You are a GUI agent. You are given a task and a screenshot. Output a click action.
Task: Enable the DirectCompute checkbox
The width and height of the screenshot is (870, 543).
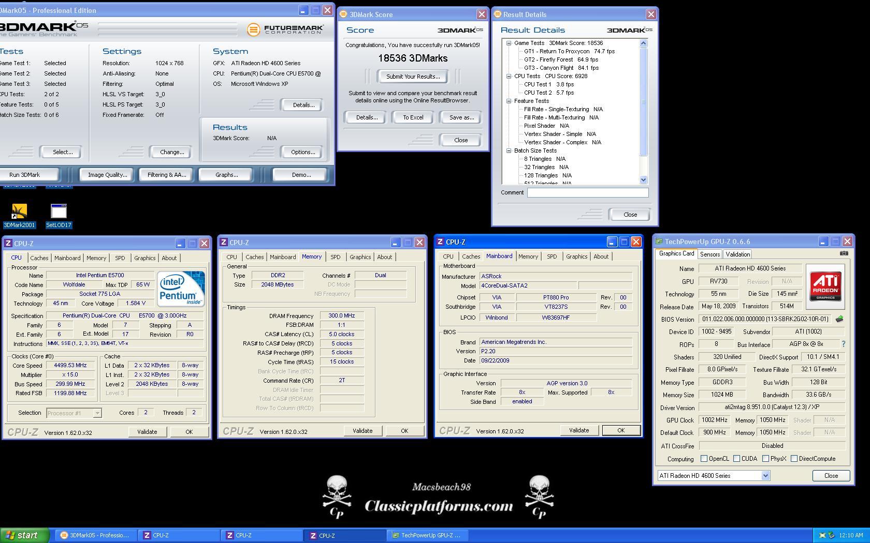tap(794, 459)
